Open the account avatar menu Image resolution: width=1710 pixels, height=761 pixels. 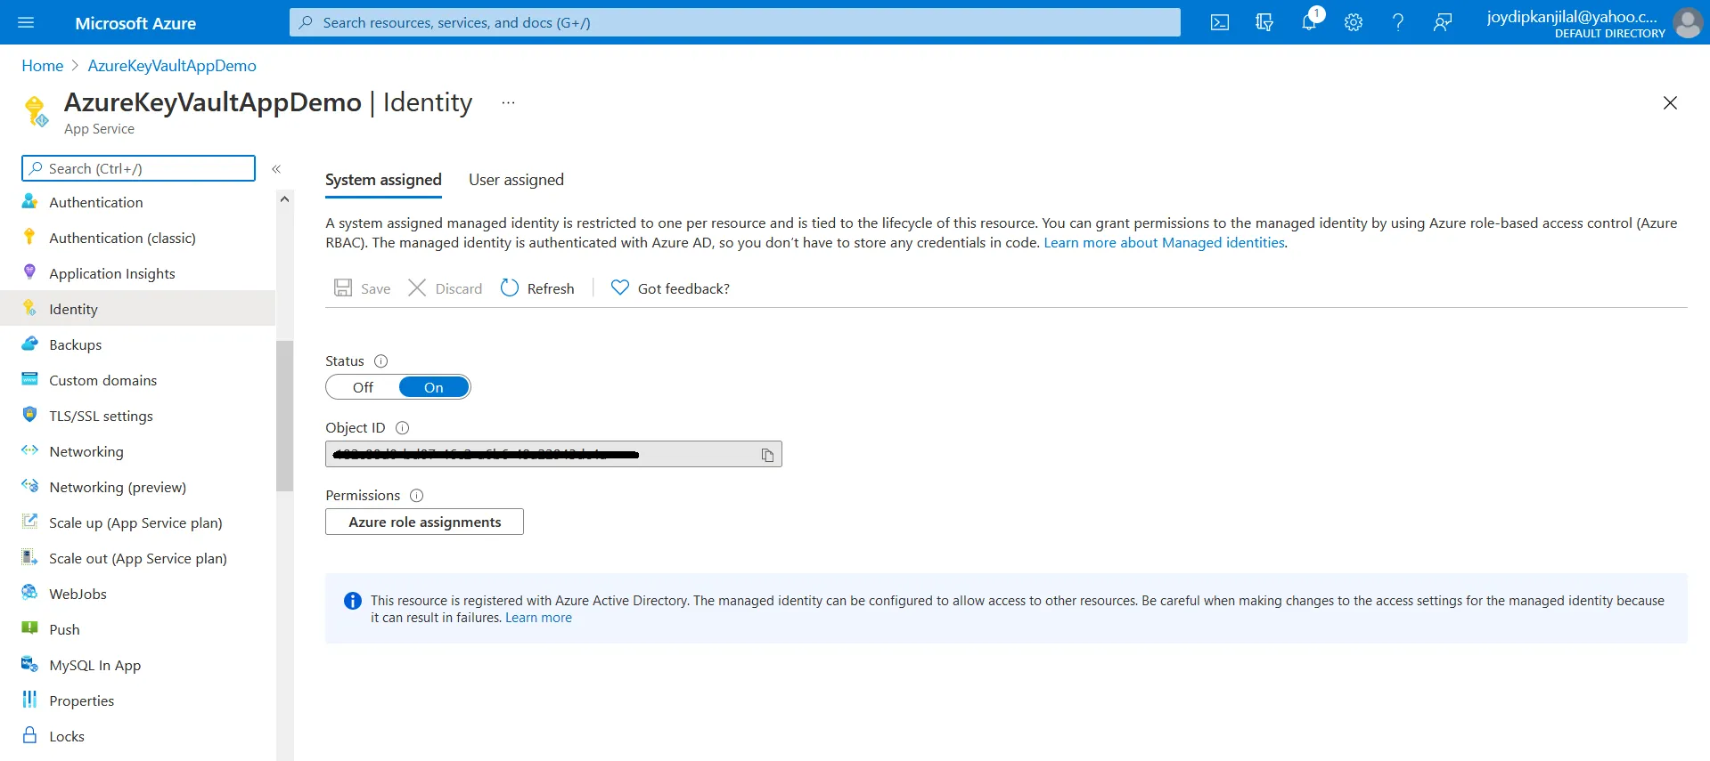click(1688, 23)
